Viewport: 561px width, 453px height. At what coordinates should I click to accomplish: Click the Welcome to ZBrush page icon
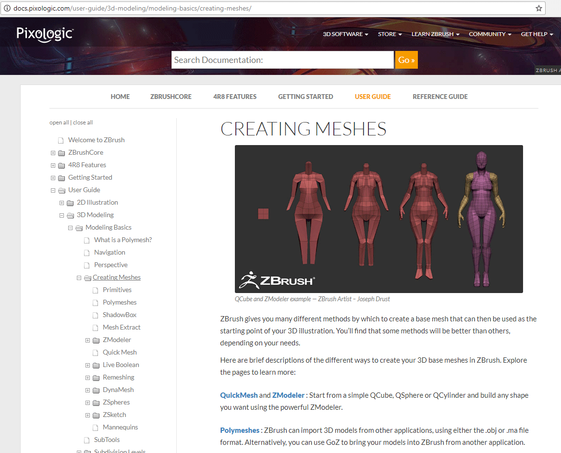click(x=61, y=140)
